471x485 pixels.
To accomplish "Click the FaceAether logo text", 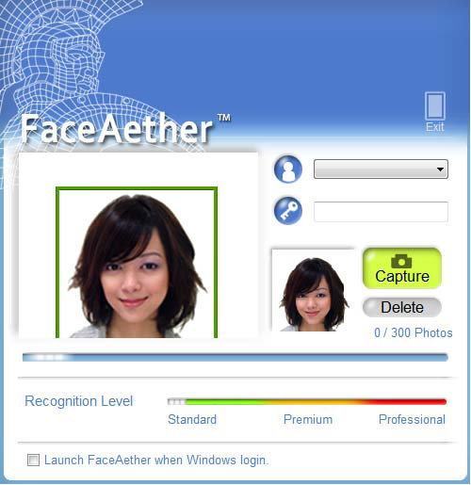I will pos(117,129).
